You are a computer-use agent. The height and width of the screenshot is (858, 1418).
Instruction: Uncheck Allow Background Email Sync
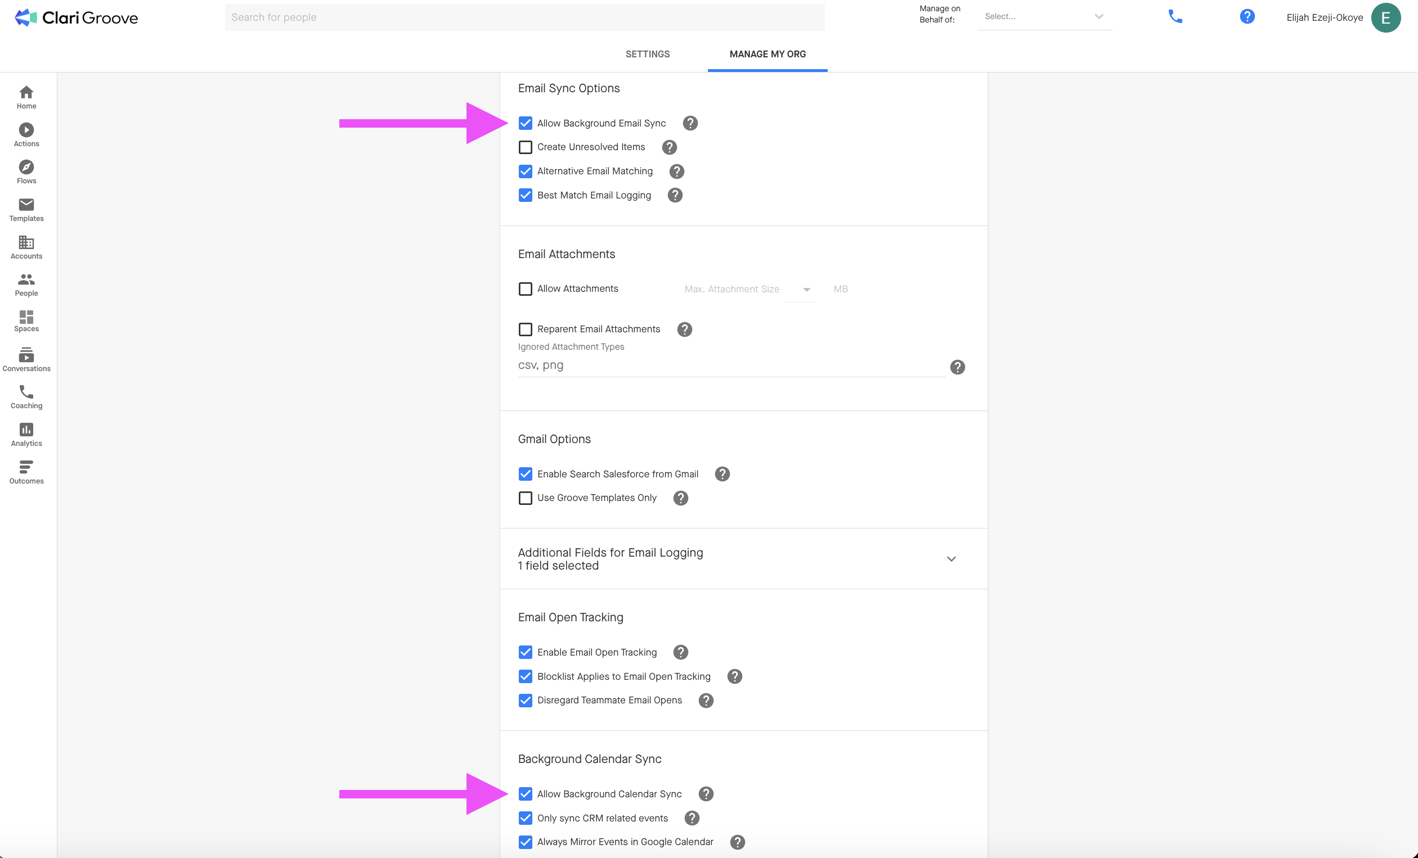tap(526, 123)
